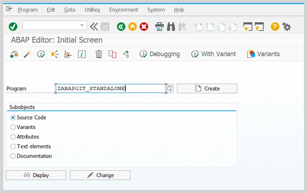Click the Create button
307x193 pixels.
point(207,89)
